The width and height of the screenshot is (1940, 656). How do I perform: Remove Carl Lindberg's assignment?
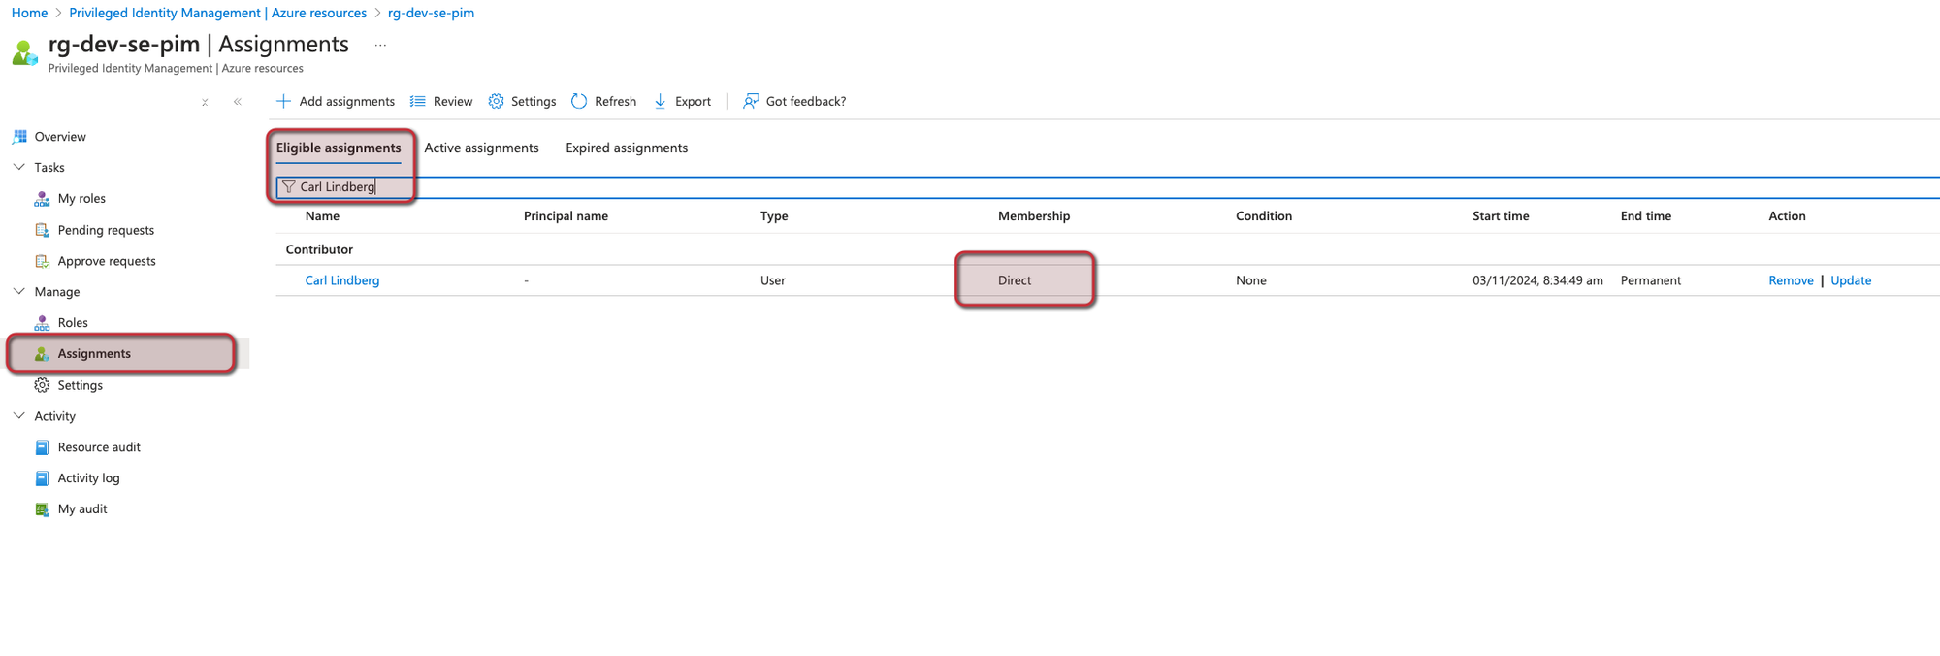[x=1791, y=280]
